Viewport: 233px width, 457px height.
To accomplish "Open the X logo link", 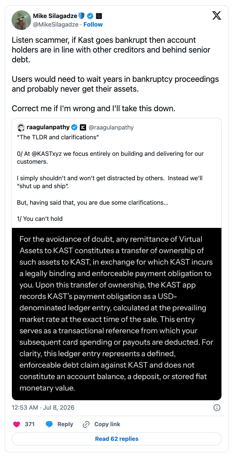I will (217, 16).
